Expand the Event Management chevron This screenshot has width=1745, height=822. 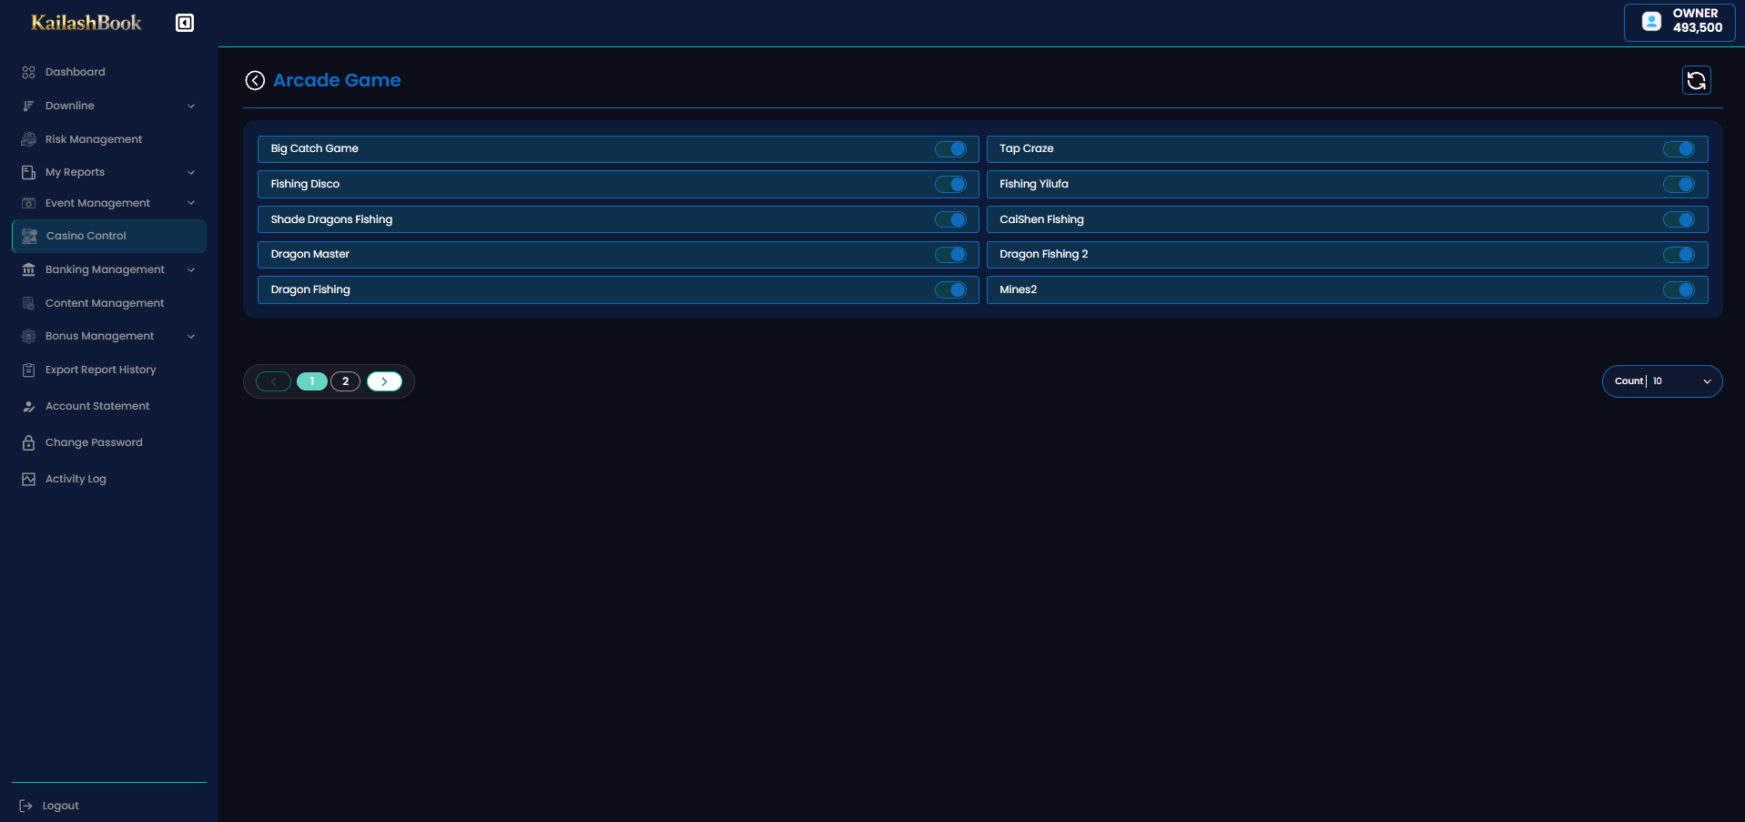point(191,203)
